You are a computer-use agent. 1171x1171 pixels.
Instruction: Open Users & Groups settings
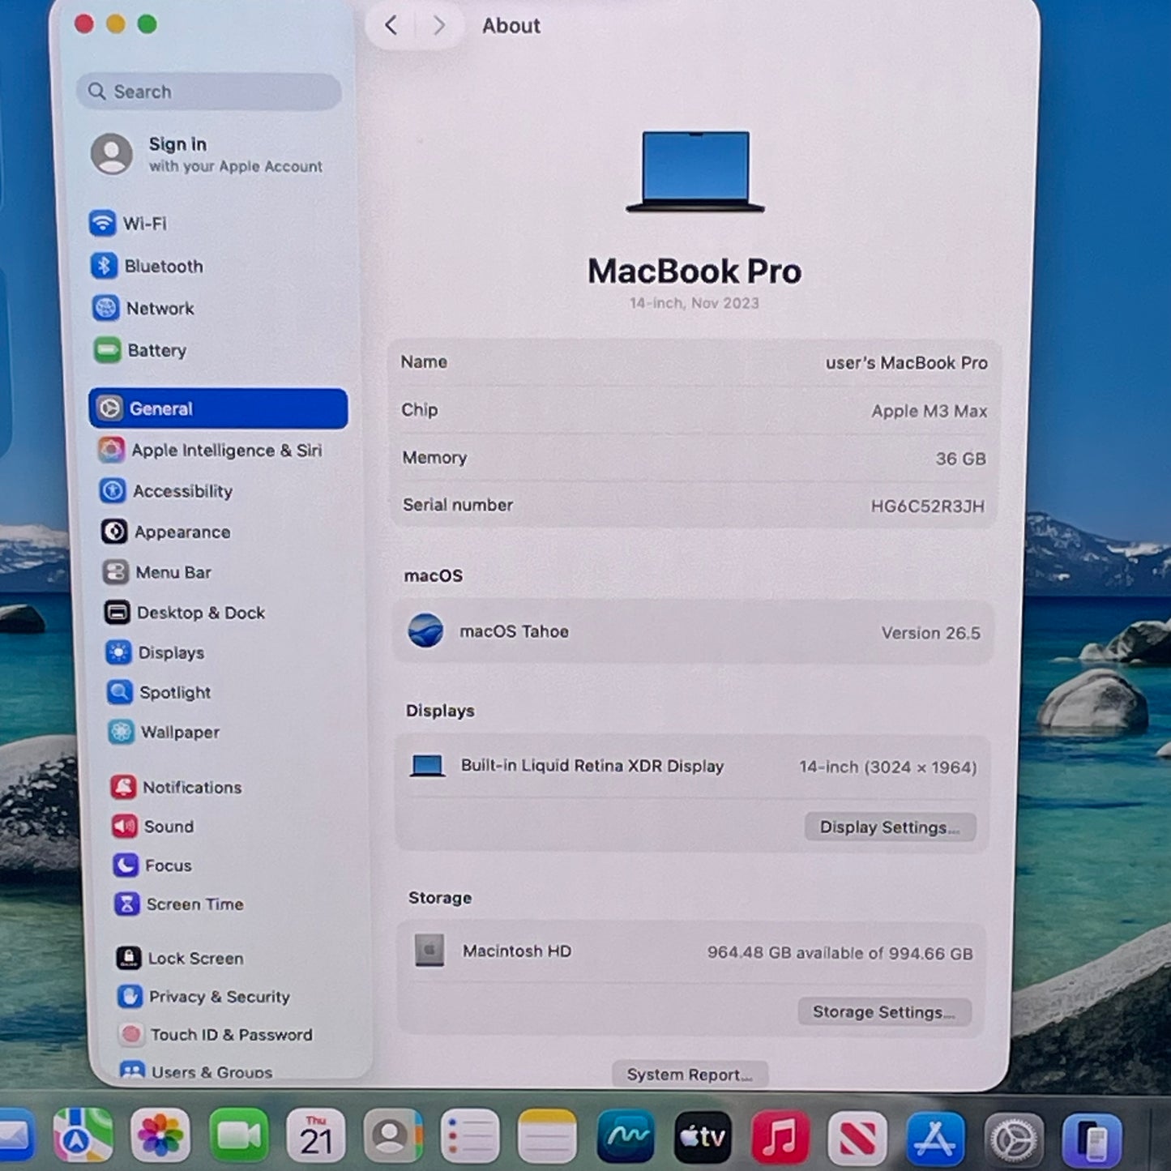[197, 1071]
